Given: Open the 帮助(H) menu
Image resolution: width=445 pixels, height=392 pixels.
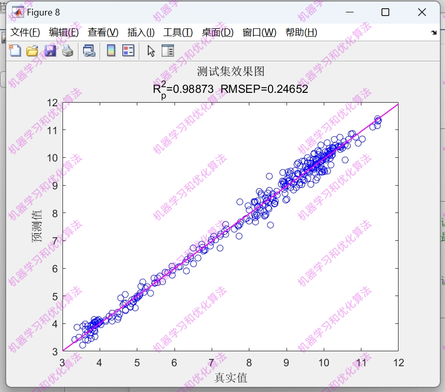Looking at the screenshot, I should [x=301, y=32].
